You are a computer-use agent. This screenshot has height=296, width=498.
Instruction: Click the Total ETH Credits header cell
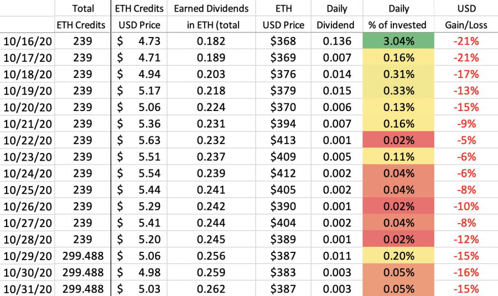pyautogui.click(x=83, y=17)
